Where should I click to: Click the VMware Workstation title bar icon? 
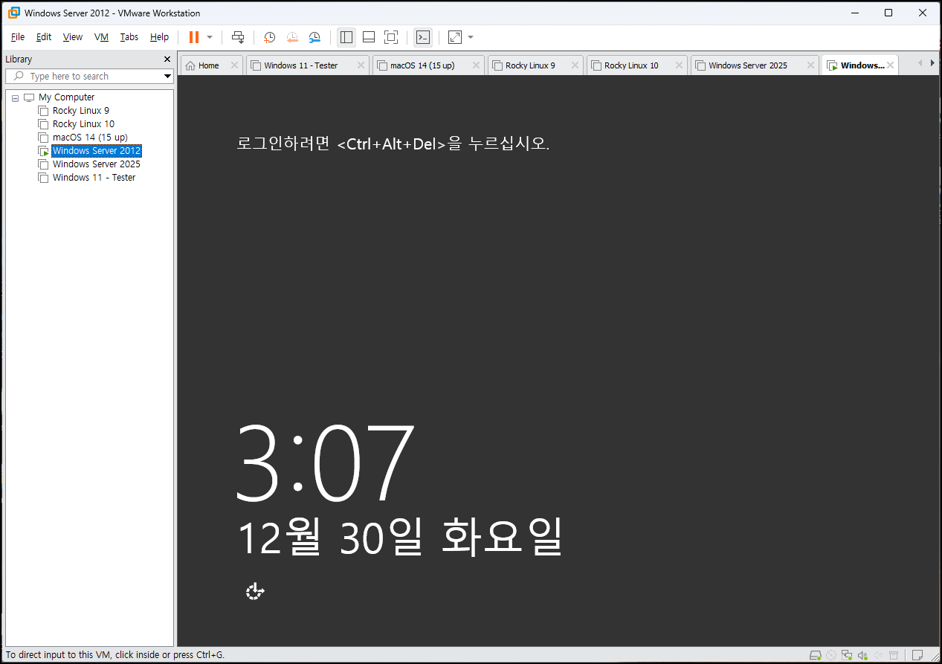pos(13,13)
